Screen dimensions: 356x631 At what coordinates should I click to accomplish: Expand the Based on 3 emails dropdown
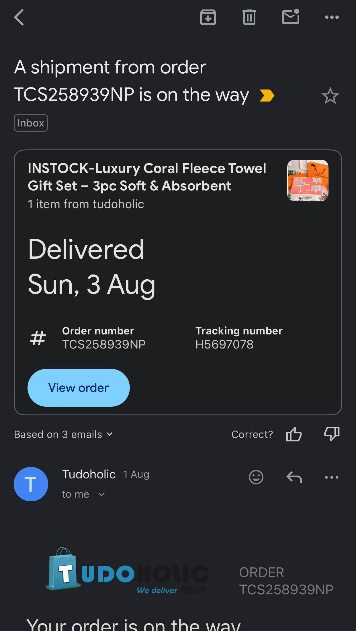click(x=64, y=434)
